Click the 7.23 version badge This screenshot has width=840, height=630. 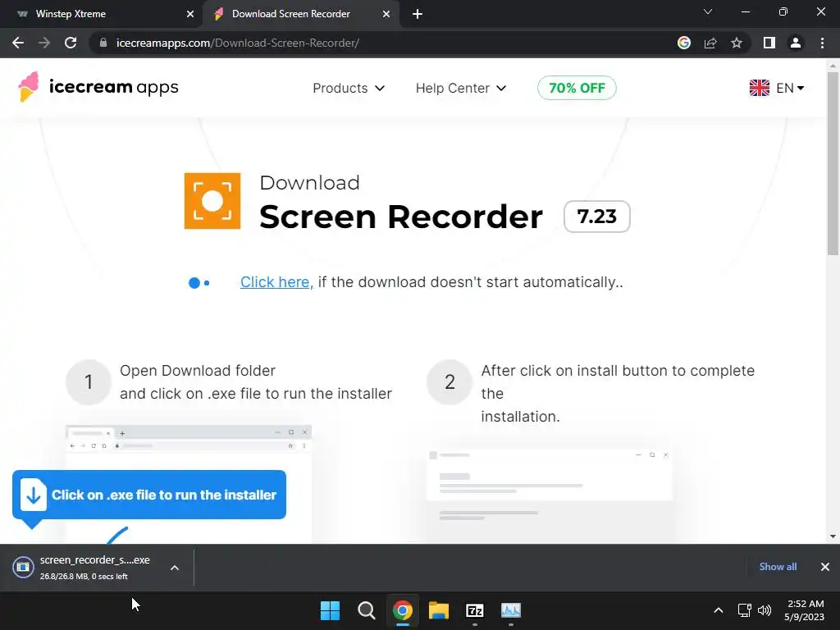point(597,217)
